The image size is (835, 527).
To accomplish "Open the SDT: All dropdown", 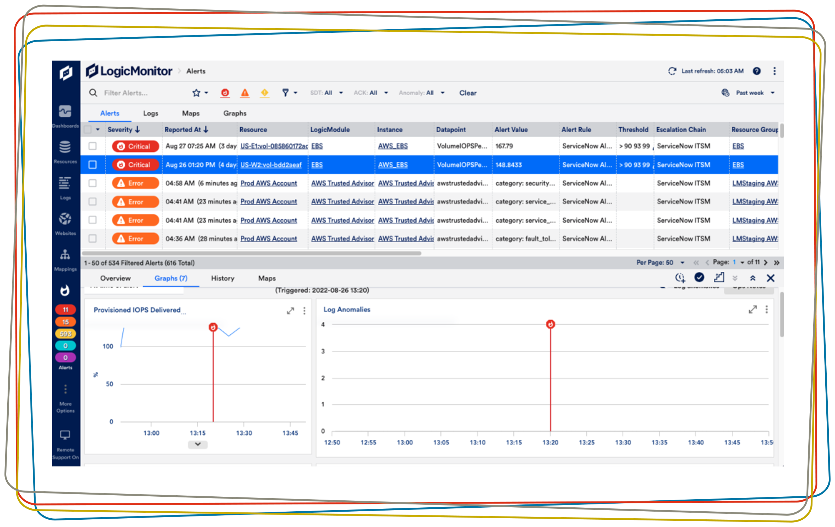I will [x=326, y=93].
